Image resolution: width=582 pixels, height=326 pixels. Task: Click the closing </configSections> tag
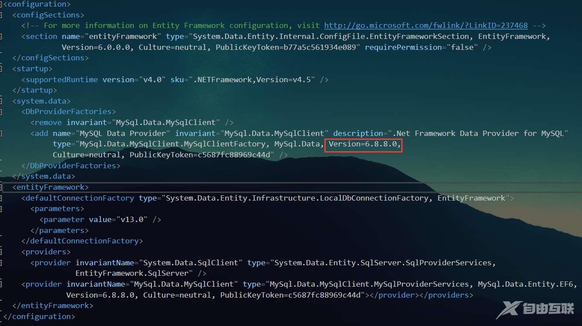pyautogui.click(x=51, y=58)
